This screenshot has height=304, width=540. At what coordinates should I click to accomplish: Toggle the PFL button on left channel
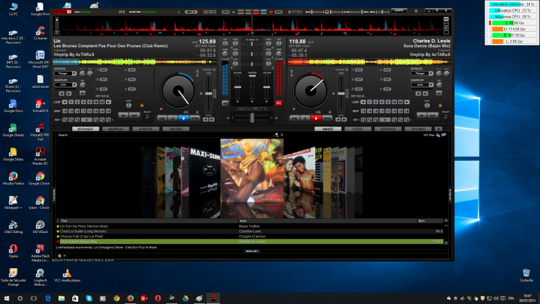[225, 103]
